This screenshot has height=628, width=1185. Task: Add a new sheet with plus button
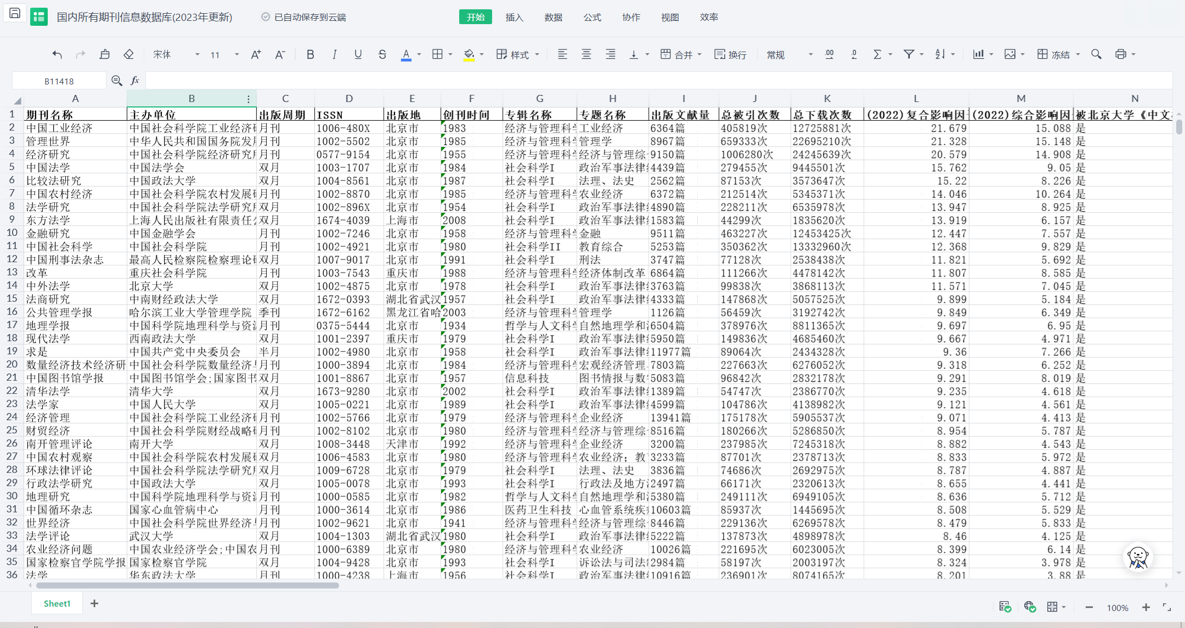(94, 603)
